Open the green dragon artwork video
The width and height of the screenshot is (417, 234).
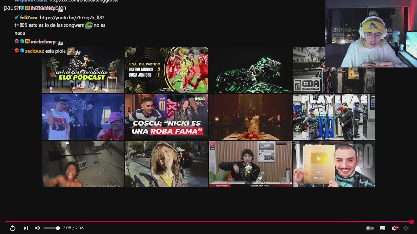250,70
